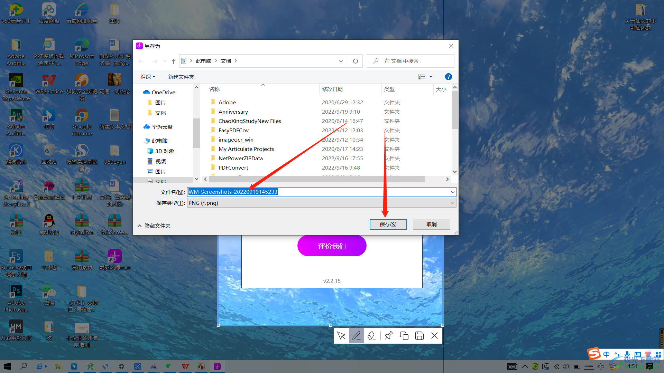This screenshot has height=373, width=664.
Task: Click the cancel button 取消
Action: [x=432, y=224]
